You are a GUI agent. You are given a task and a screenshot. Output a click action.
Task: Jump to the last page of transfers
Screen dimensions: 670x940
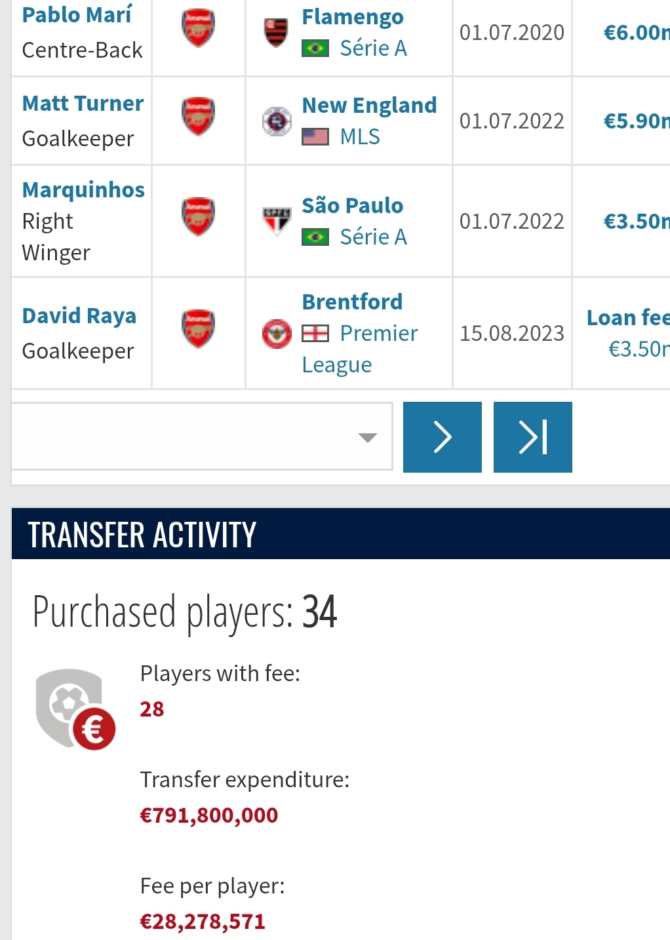pyautogui.click(x=533, y=437)
